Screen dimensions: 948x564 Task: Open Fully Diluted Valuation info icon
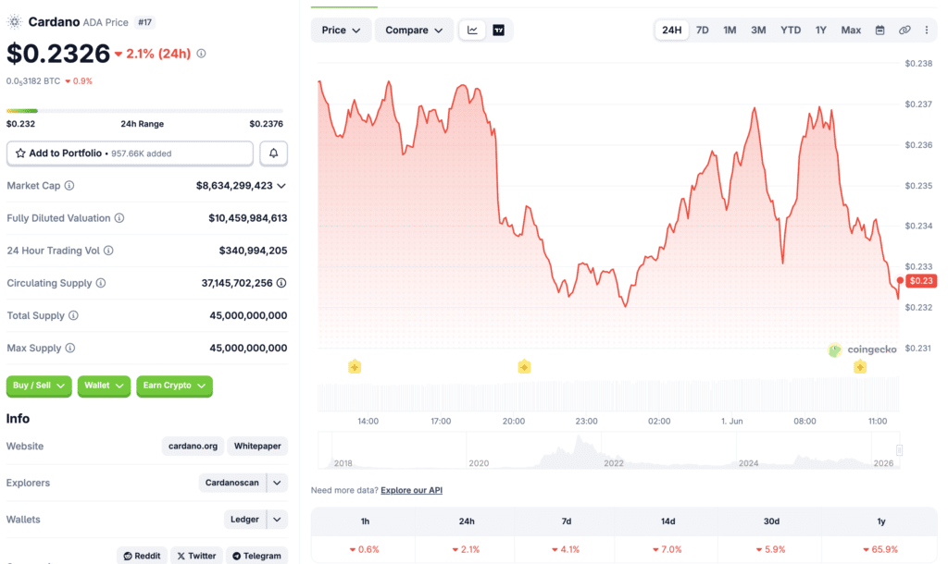119,218
